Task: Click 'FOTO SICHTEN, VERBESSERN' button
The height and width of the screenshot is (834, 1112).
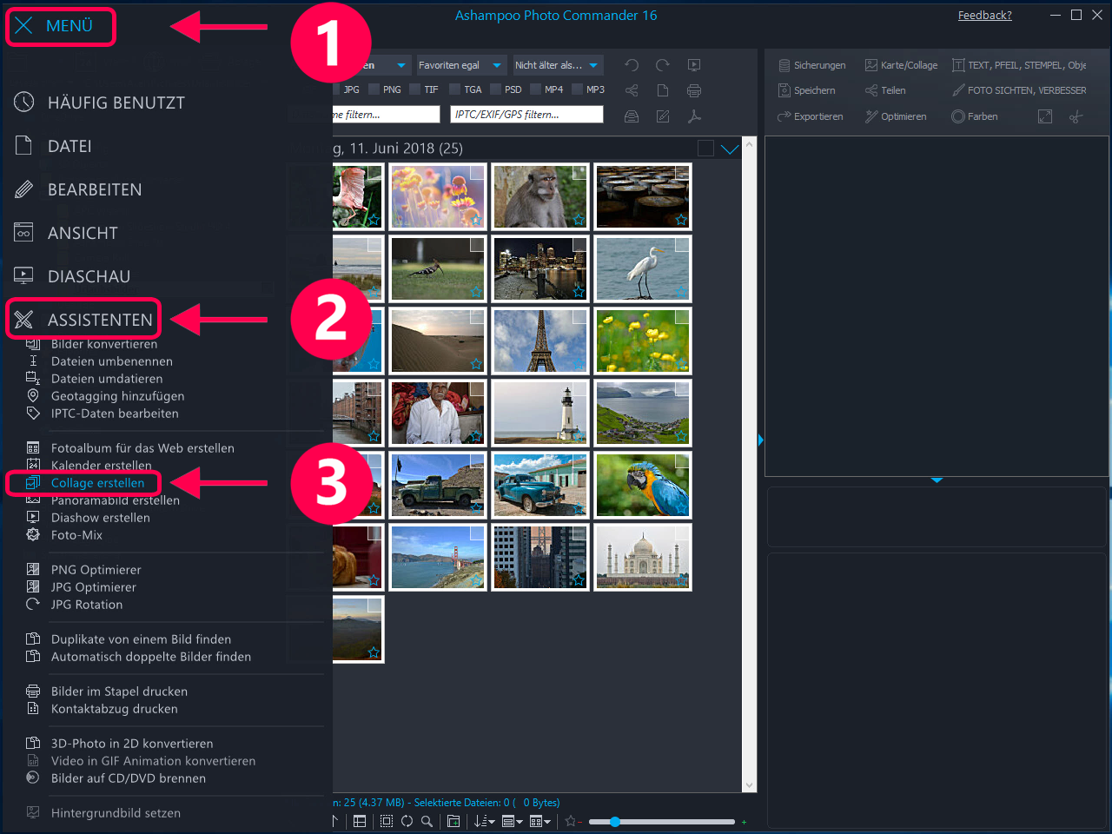Action: 1019,90
